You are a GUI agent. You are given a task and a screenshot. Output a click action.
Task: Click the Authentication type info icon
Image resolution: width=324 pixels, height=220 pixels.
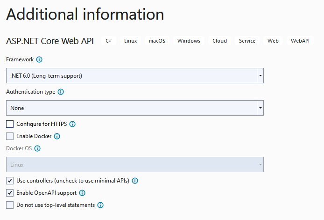tap(61, 92)
